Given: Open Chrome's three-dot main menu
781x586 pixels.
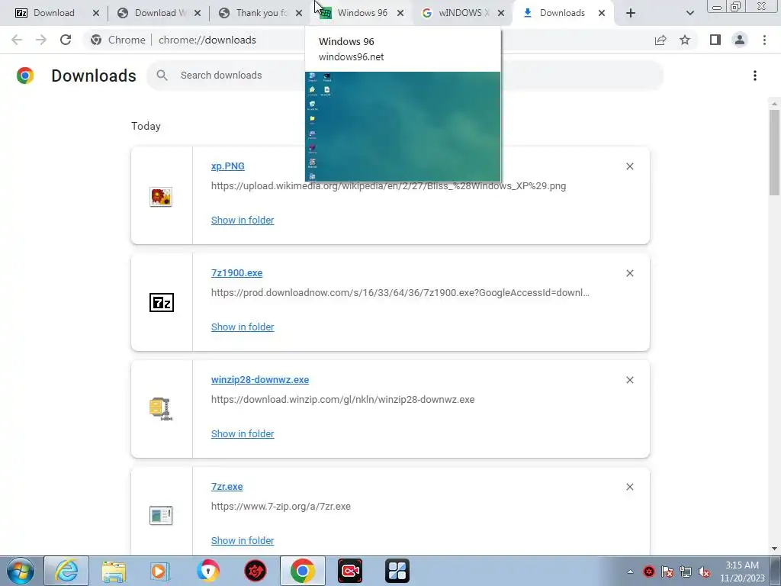Looking at the screenshot, I should (764, 40).
